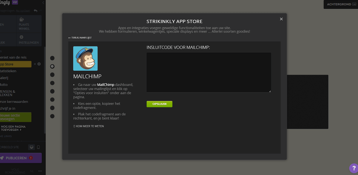Click the Achtergrond button at top right
358x175 pixels.
(341, 4)
